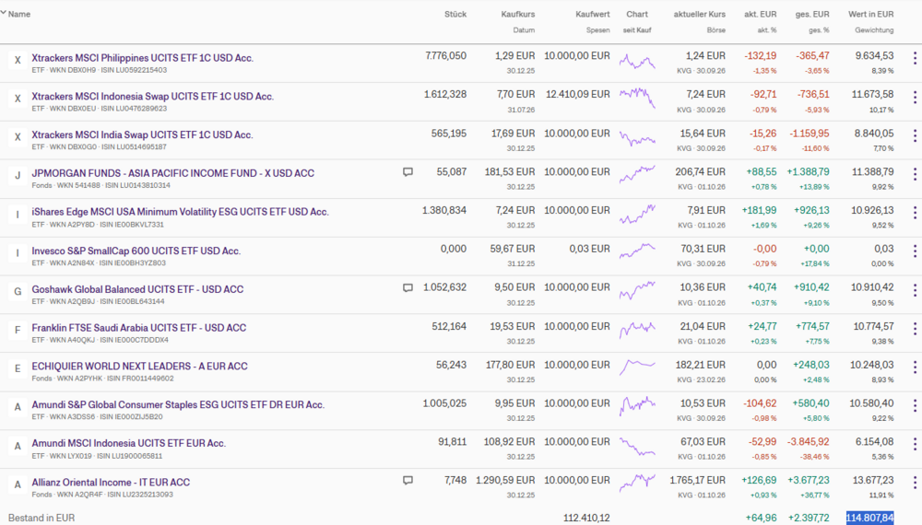
Task: Click the highlighted total value 114.807,84
Action: (869, 518)
